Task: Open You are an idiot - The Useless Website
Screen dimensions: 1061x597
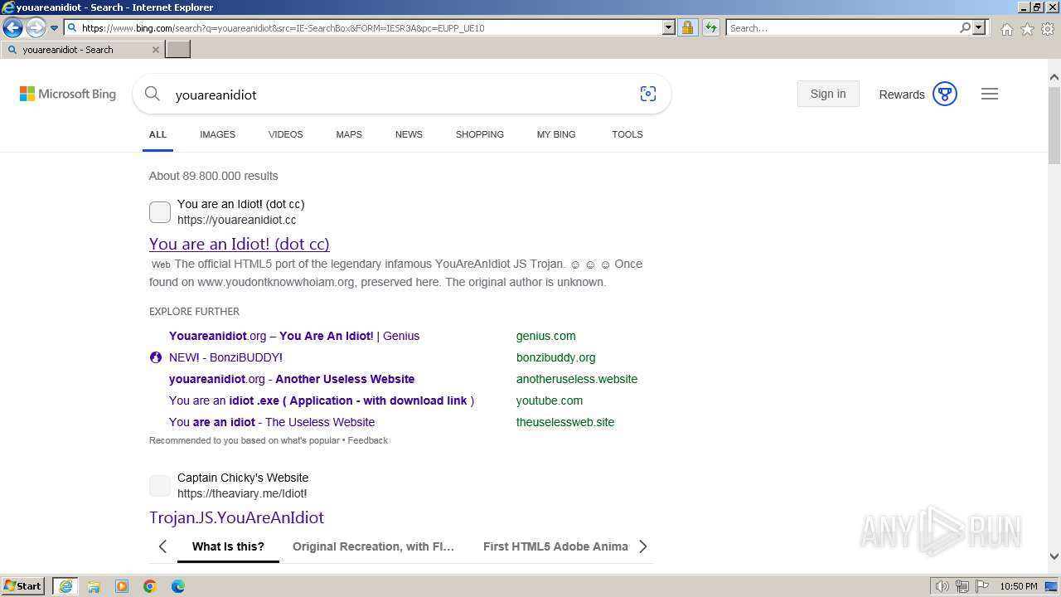Action: [x=272, y=422]
